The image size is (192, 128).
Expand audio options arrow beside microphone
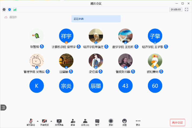[37, 121]
